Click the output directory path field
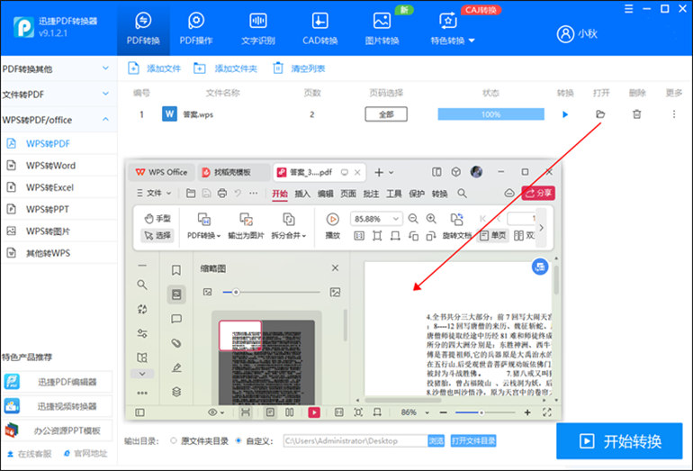693x471 pixels. pyautogui.click(x=355, y=441)
